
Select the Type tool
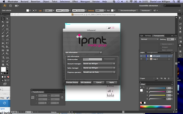click(7, 26)
